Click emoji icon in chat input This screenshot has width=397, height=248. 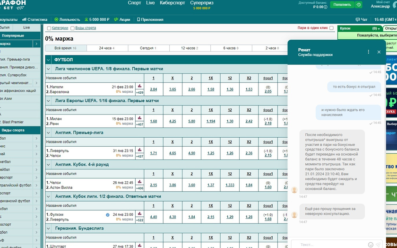371,245
